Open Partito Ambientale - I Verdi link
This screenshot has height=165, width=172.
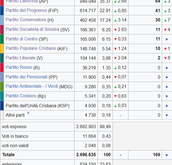point(32,86)
